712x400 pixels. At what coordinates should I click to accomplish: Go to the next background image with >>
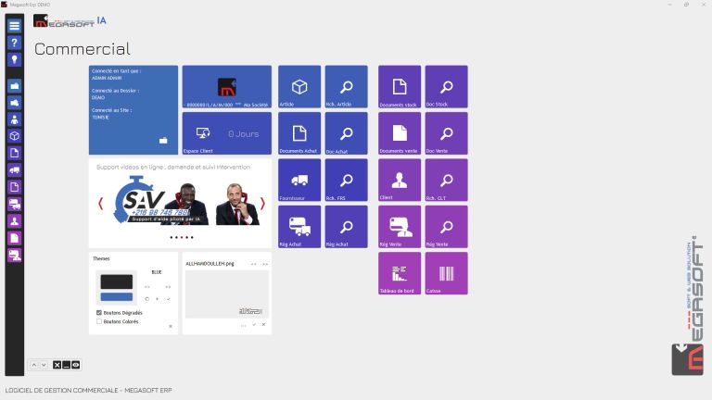click(x=265, y=264)
